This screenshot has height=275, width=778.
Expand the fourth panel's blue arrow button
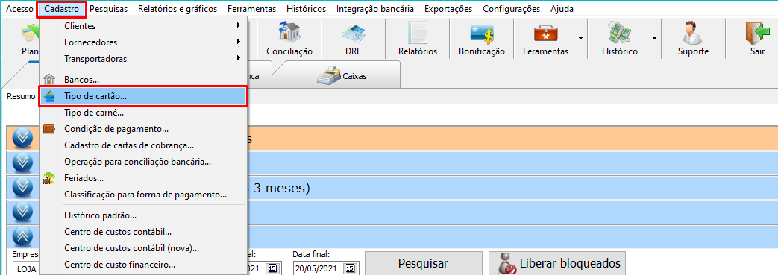tap(22, 212)
